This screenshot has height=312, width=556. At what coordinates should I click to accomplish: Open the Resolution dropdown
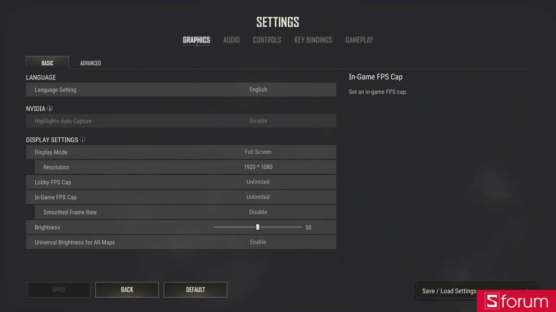258,167
